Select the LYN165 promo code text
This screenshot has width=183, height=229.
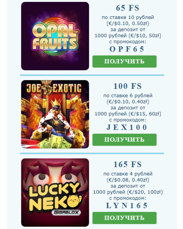(127, 205)
